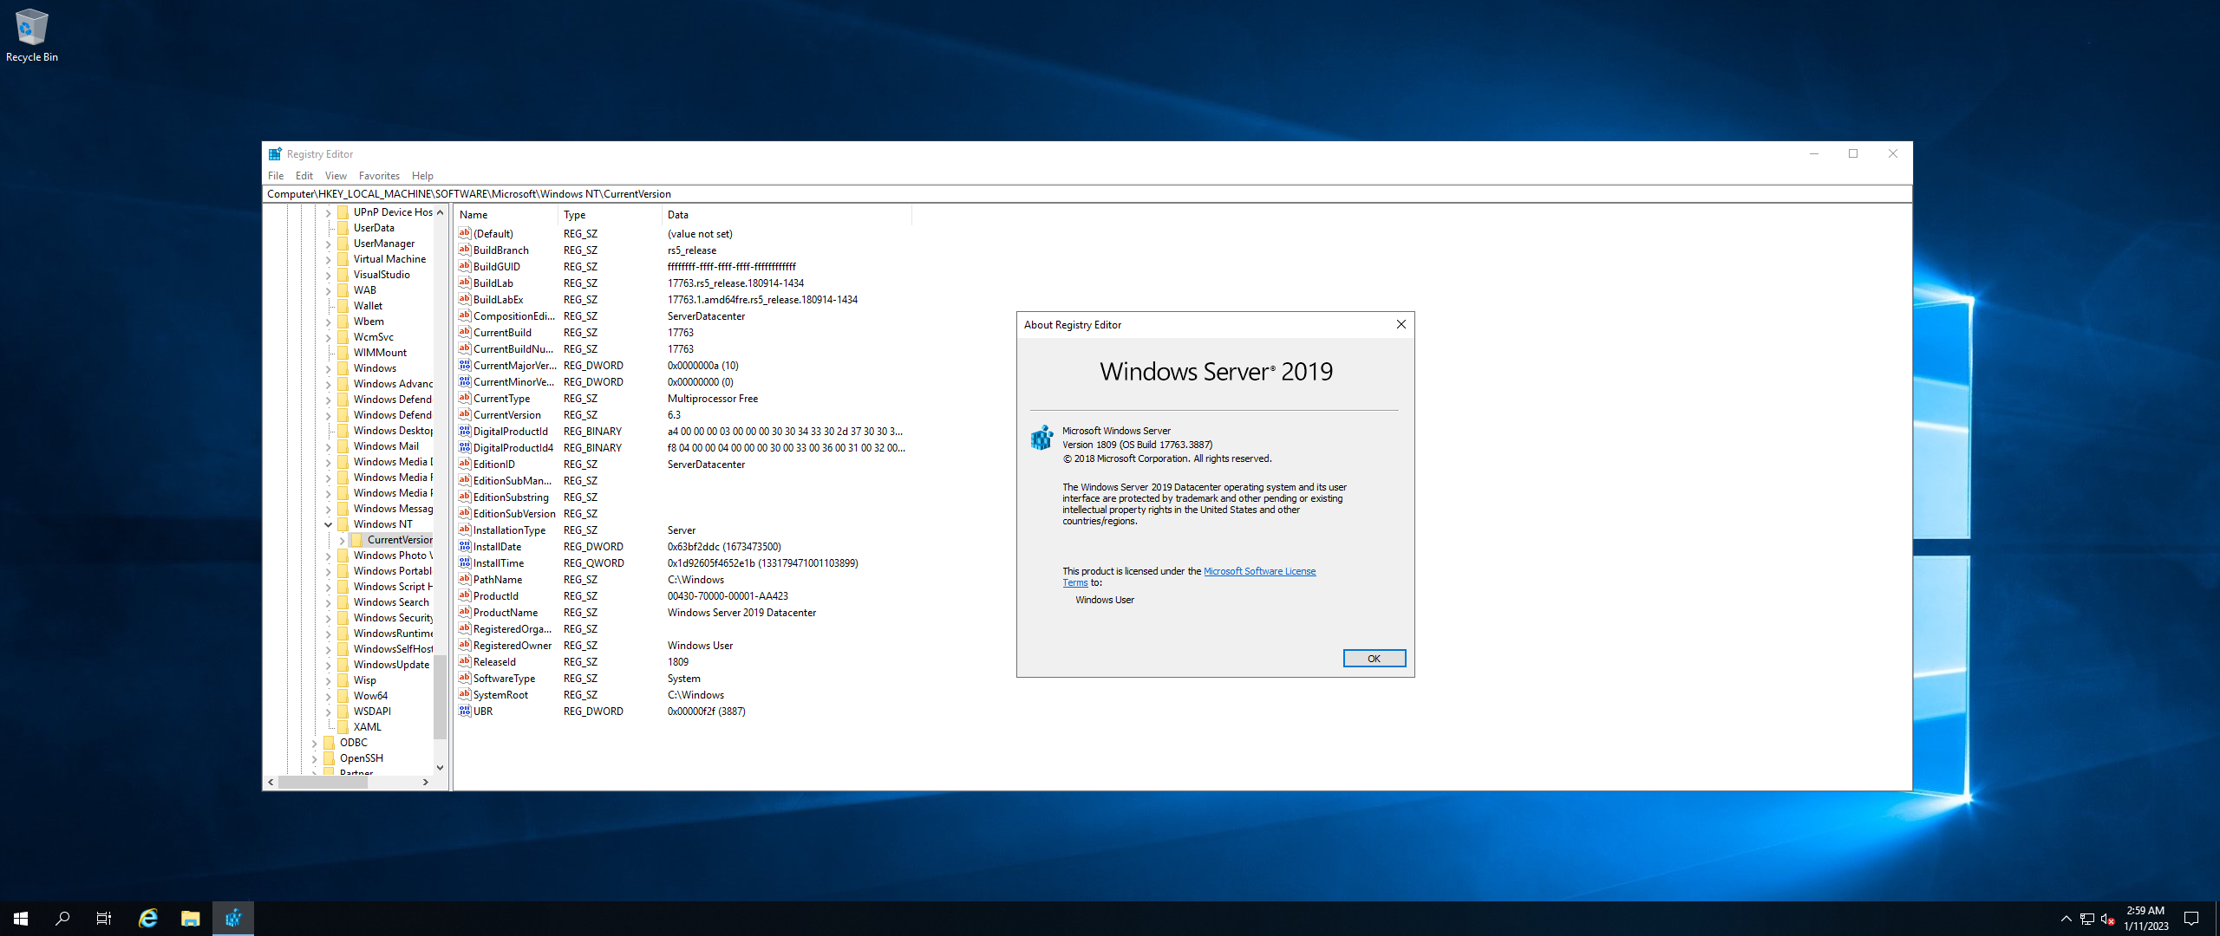2220x936 pixels.
Task: Click the Windows NT folder icon
Action: point(343,523)
